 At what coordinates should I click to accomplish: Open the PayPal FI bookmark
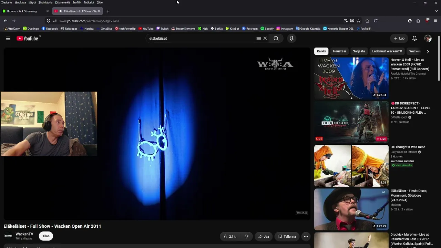point(364,29)
